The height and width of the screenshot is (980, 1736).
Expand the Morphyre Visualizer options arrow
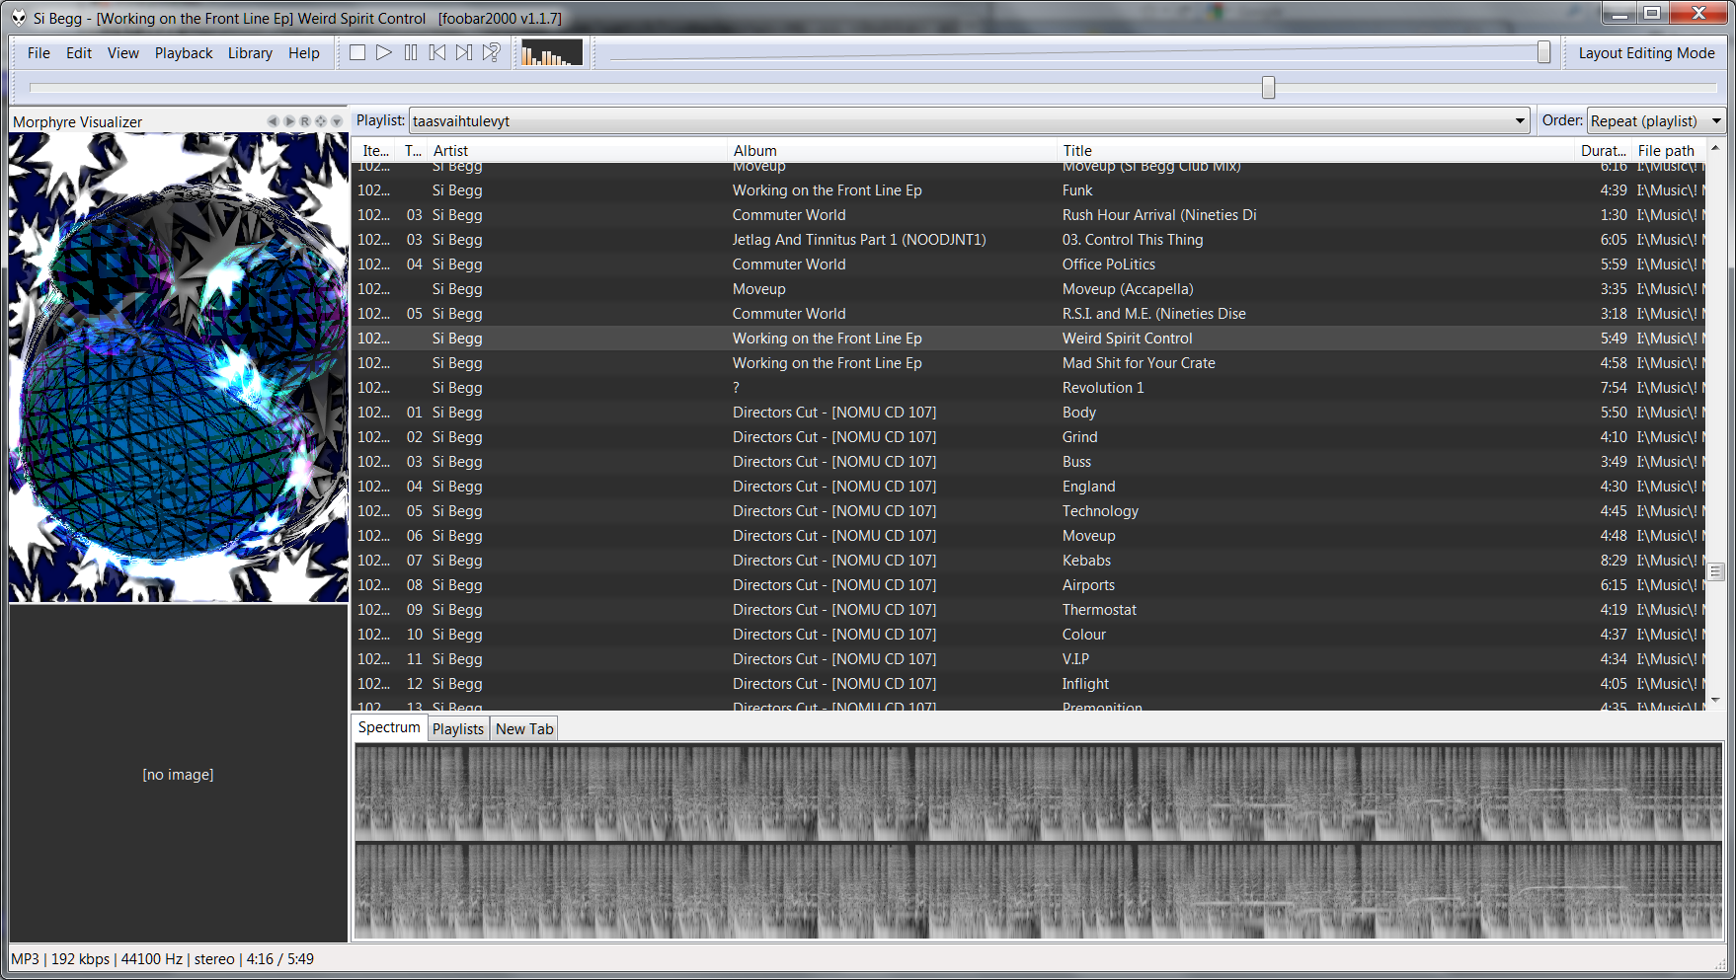click(x=337, y=121)
